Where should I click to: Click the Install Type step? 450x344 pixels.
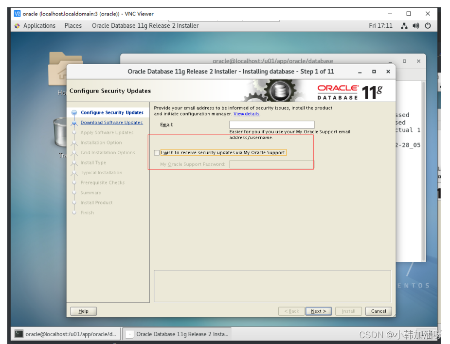[93, 163]
